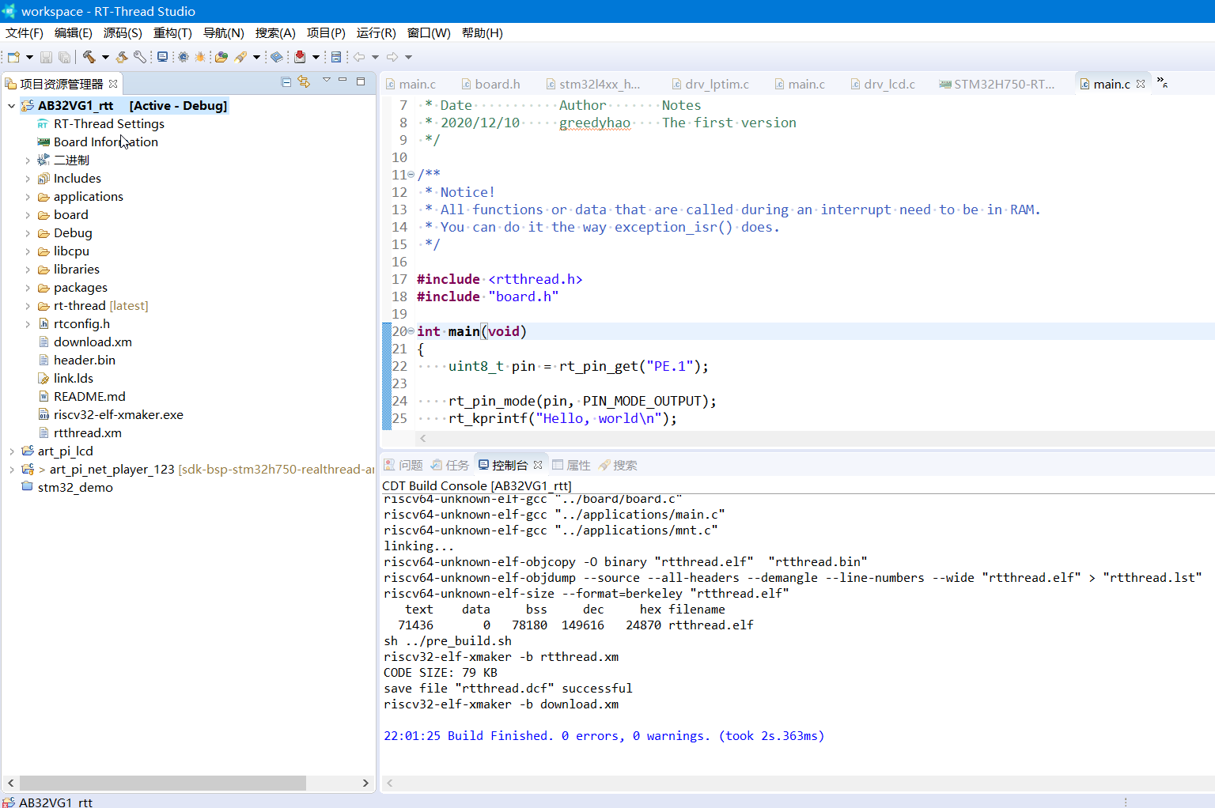Viewport: 1215px width, 808px height.
Task: Select the stm32_demo project
Action: pyautogui.click(x=67, y=488)
